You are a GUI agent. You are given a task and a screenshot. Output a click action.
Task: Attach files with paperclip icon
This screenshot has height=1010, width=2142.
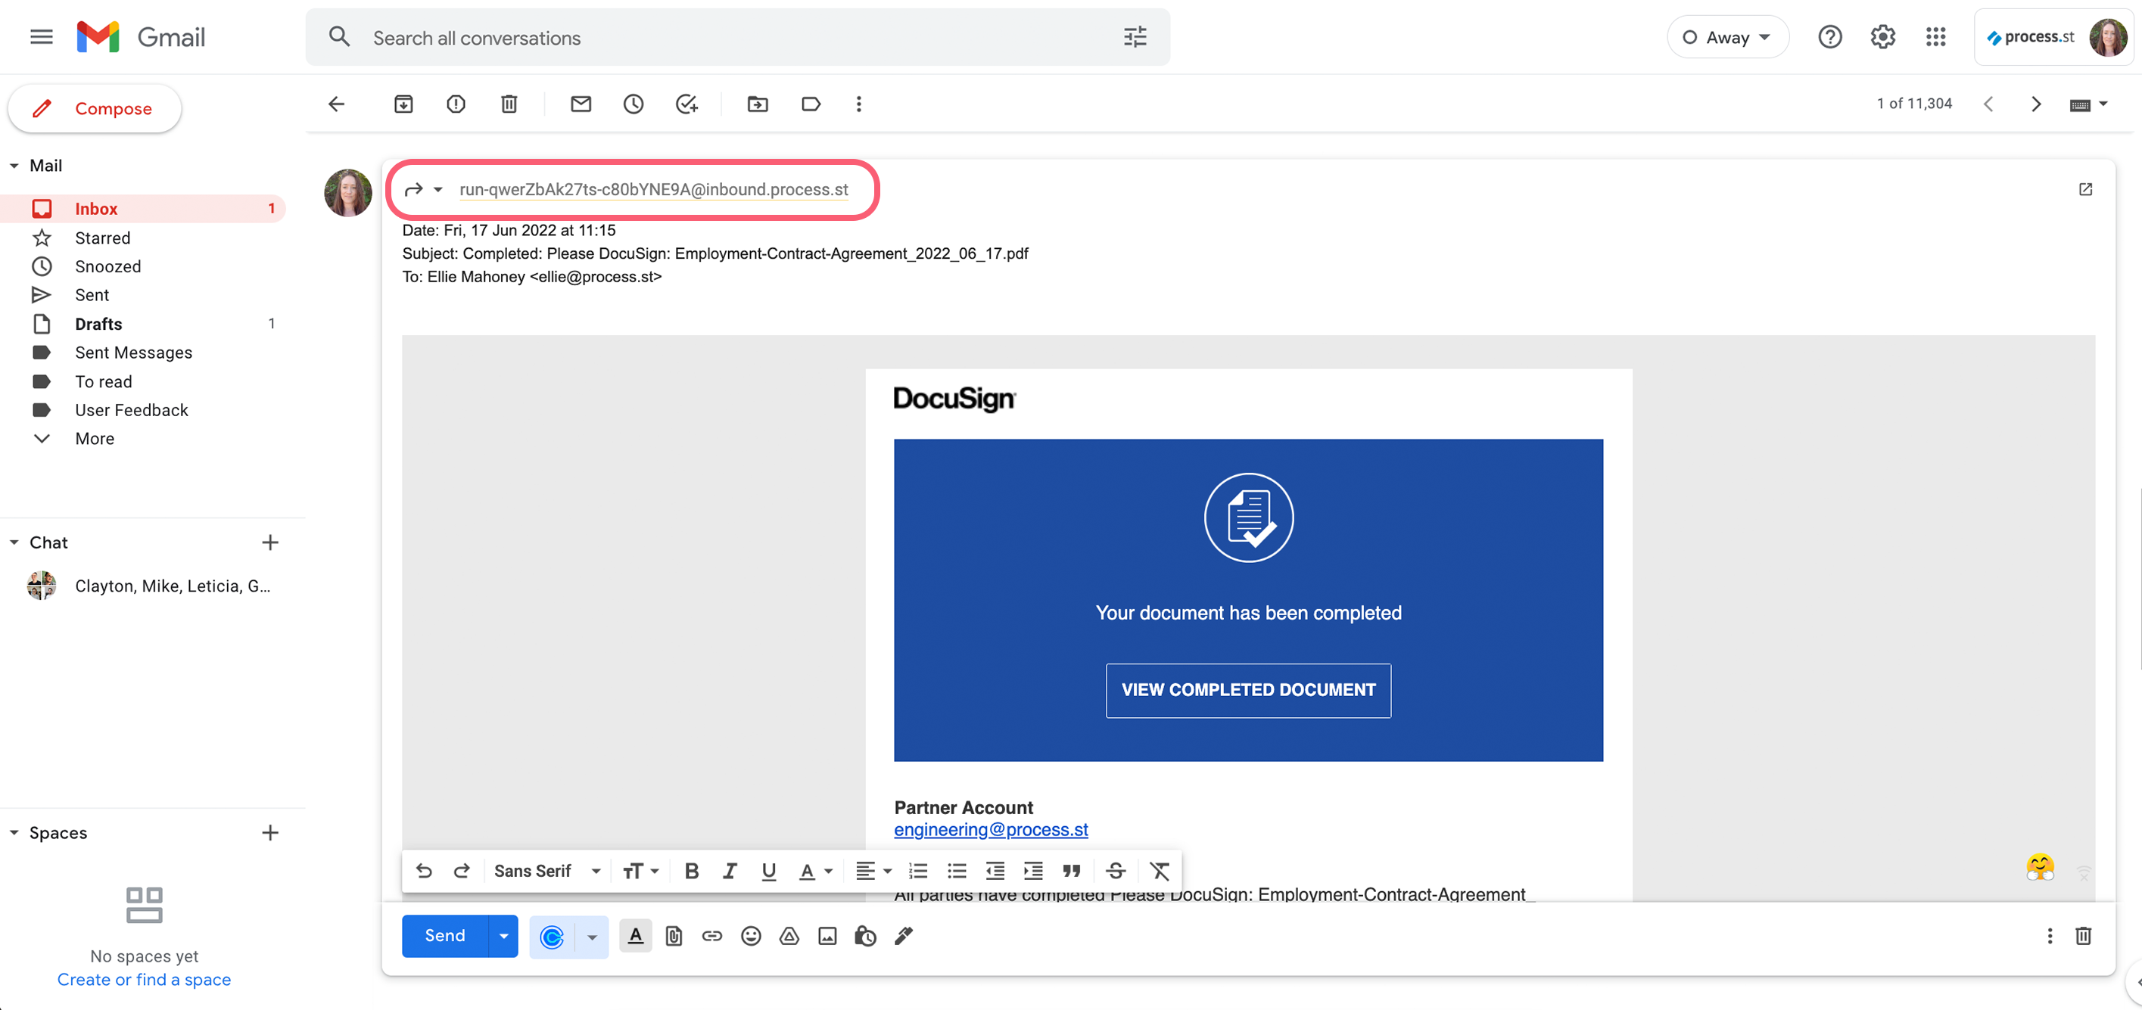pyautogui.click(x=674, y=936)
